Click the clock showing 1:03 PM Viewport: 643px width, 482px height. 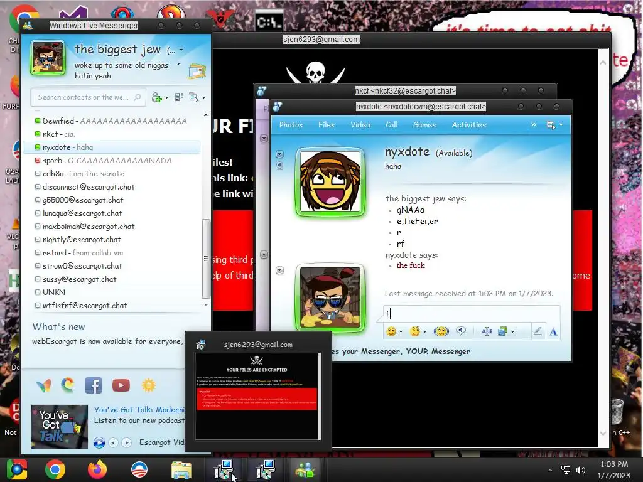coord(614,464)
